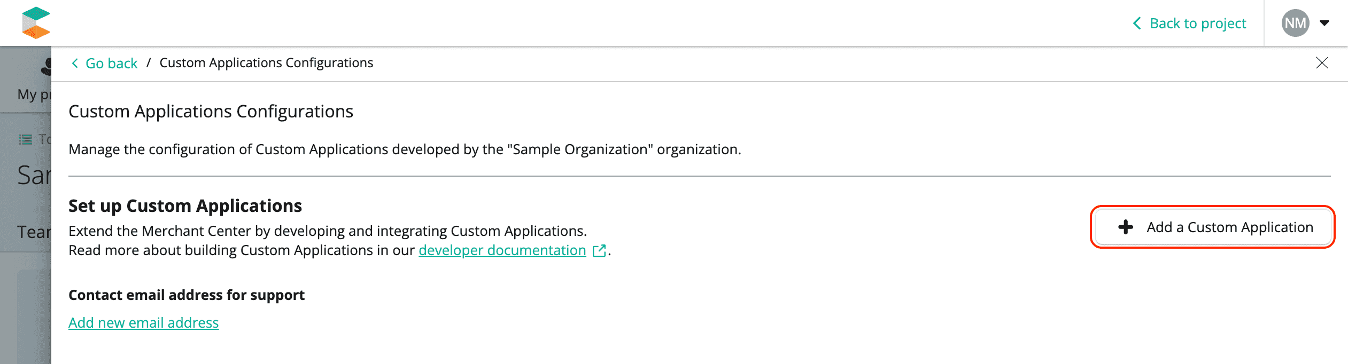The height and width of the screenshot is (364, 1348).
Task: Expand the dropdown arrow beside NM avatar
Action: click(x=1324, y=23)
